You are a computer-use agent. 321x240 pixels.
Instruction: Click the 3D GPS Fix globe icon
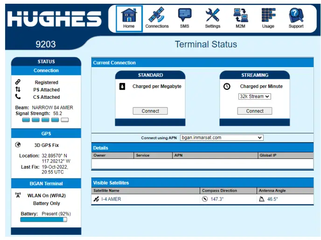click(x=18, y=145)
